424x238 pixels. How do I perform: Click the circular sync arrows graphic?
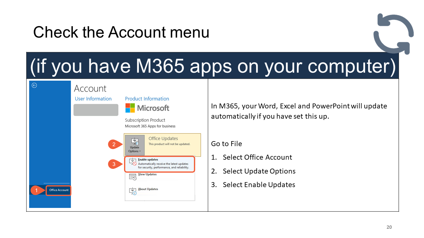(394, 34)
